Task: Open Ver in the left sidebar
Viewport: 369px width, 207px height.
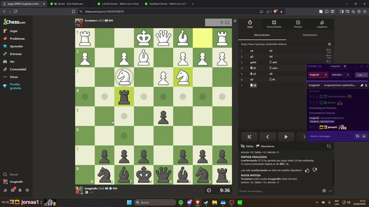Action: [x=12, y=62]
